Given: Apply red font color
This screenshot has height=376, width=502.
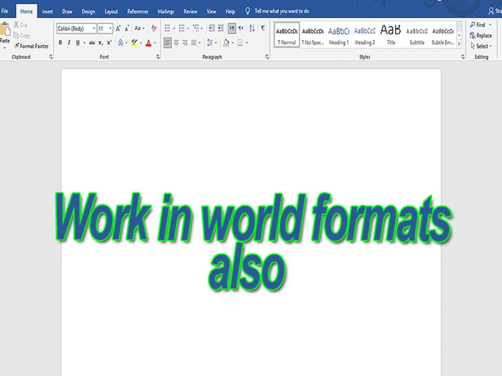Looking at the screenshot, I should coord(148,43).
